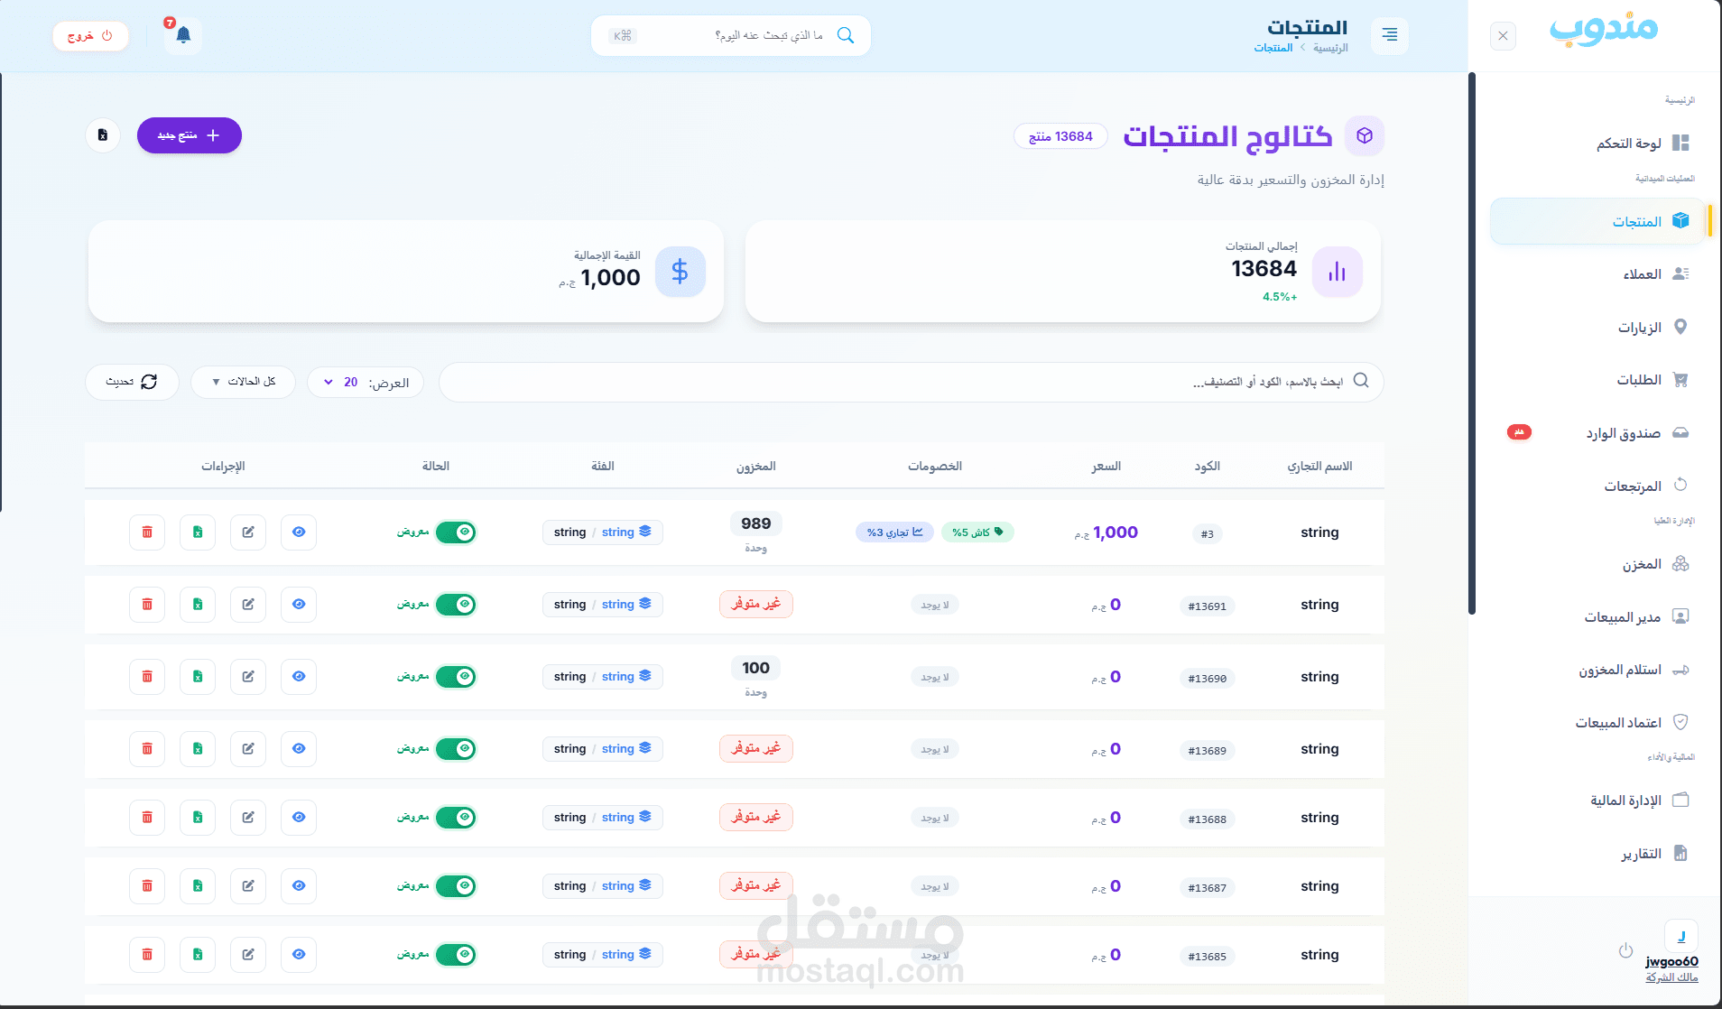Edit product #13691 using pencil icon

(x=247, y=604)
